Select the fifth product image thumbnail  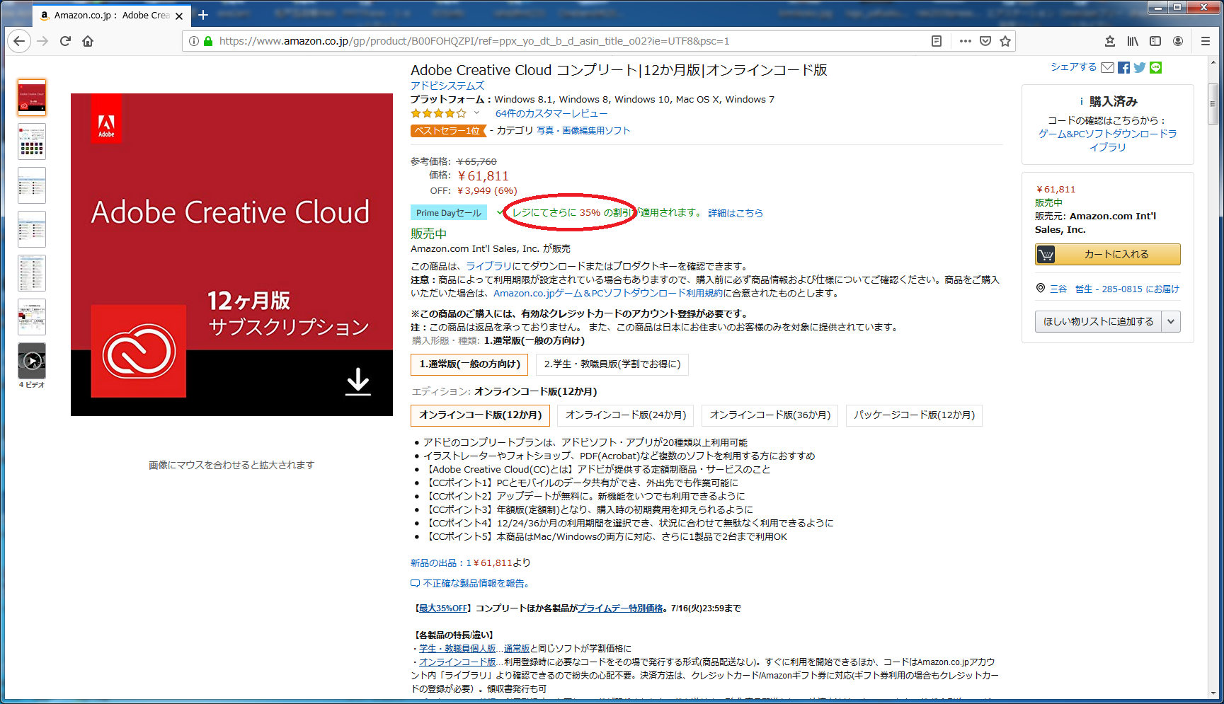tap(32, 273)
